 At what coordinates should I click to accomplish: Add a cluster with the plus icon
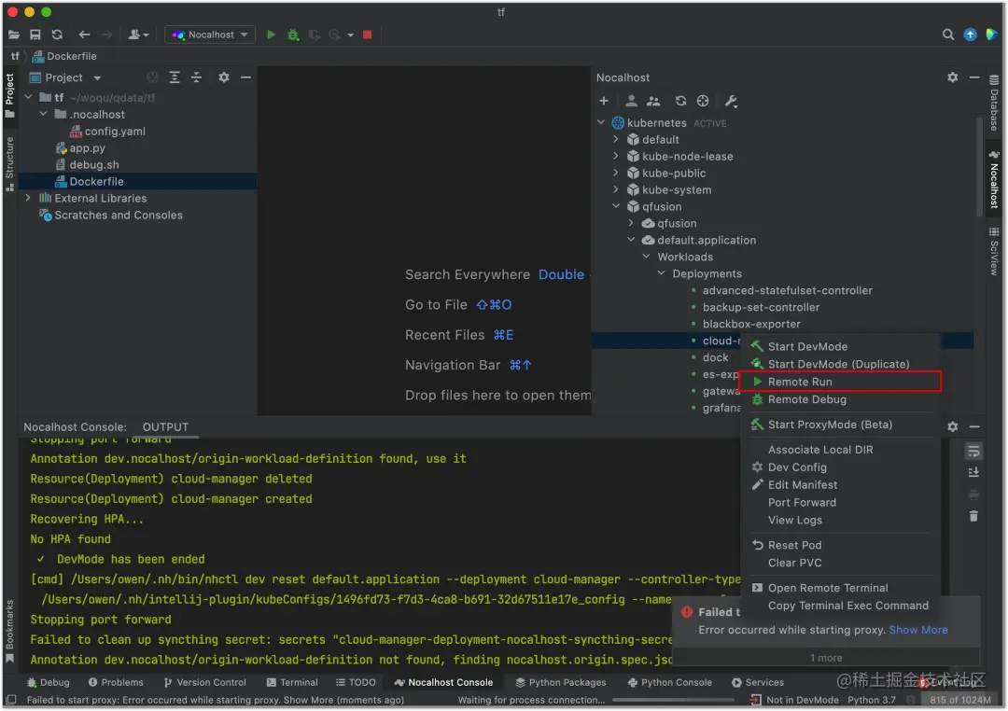[x=604, y=101]
